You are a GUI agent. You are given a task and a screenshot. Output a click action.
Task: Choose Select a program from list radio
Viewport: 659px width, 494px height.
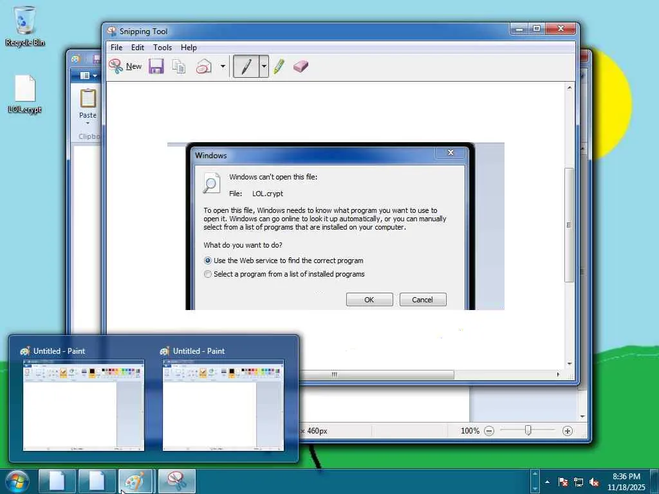tap(208, 274)
